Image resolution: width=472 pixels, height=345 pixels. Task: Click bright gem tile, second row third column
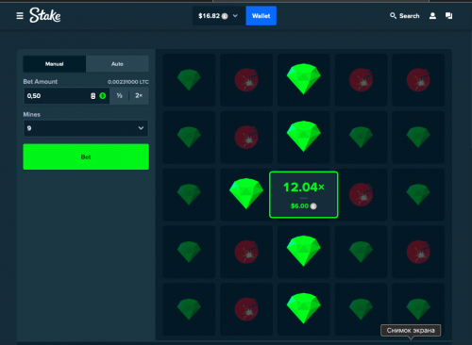click(x=304, y=138)
